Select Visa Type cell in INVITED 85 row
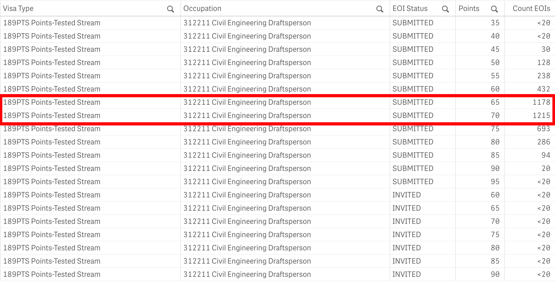 [x=52, y=261]
